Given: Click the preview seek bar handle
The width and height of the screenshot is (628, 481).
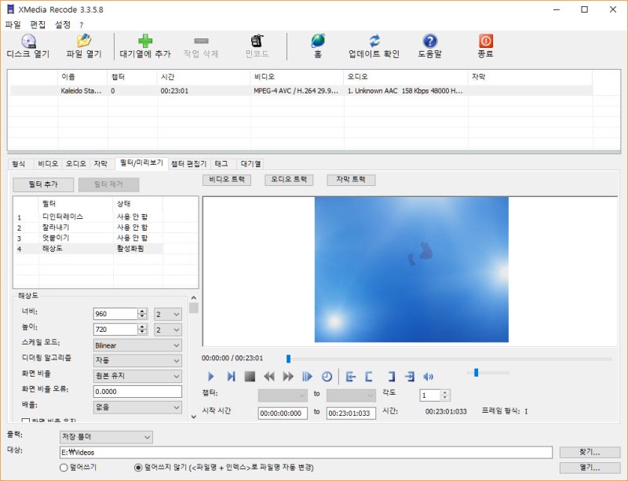Looking at the screenshot, I should coord(288,359).
